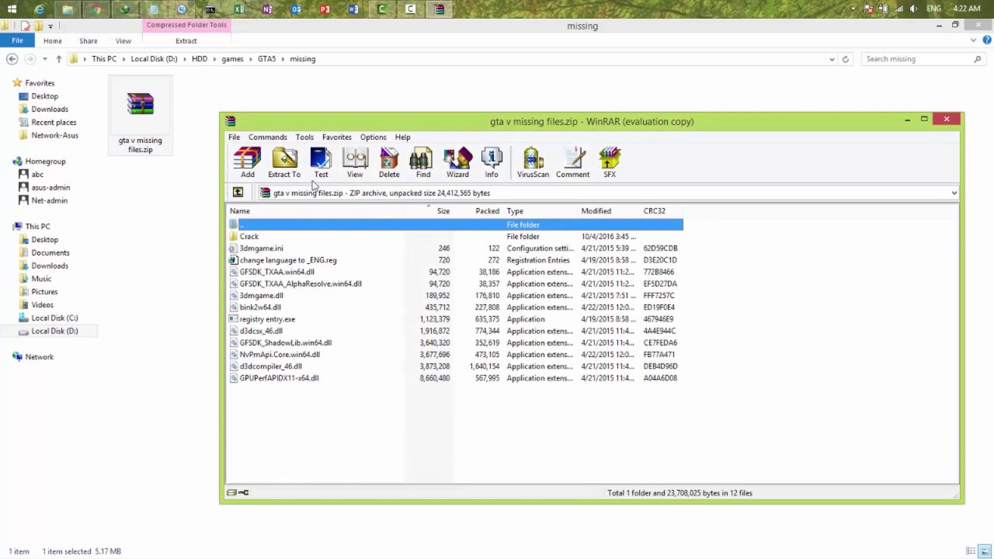
Task: Open WinRAR File menu
Action: coord(234,137)
